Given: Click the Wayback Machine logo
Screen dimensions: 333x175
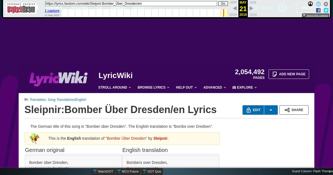Looking at the screenshot, I should 21,8.
